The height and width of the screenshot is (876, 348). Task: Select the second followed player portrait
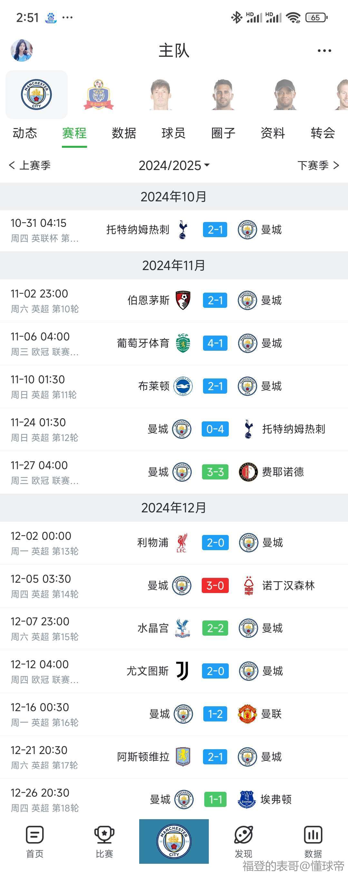(x=223, y=95)
